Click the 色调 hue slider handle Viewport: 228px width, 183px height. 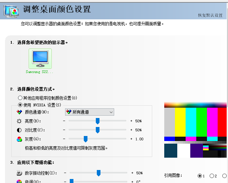coord(71,181)
